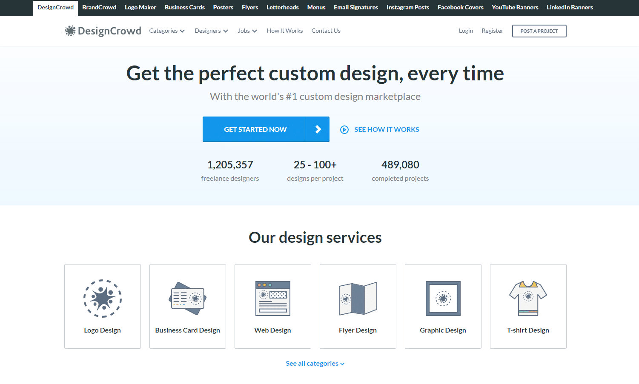The width and height of the screenshot is (639, 384).
Task: Select the T-shirt Design shirt icon
Action: click(x=528, y=299)
